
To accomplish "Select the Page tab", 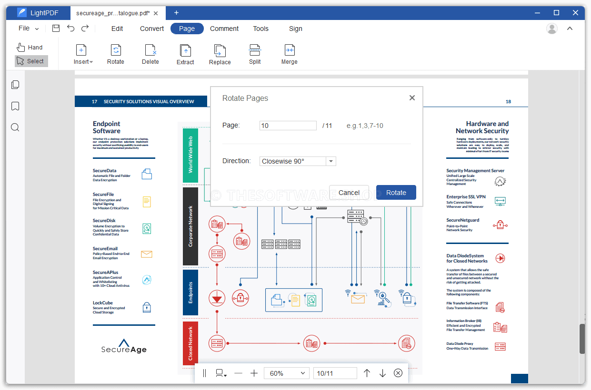I will click(x=187, y=29).
